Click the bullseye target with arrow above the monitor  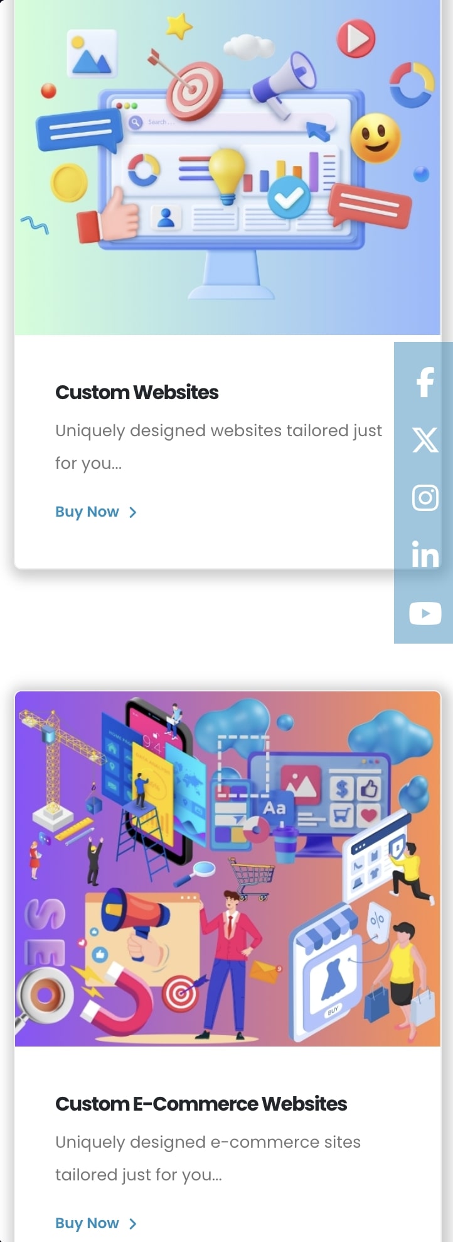[x=188, y=88]
